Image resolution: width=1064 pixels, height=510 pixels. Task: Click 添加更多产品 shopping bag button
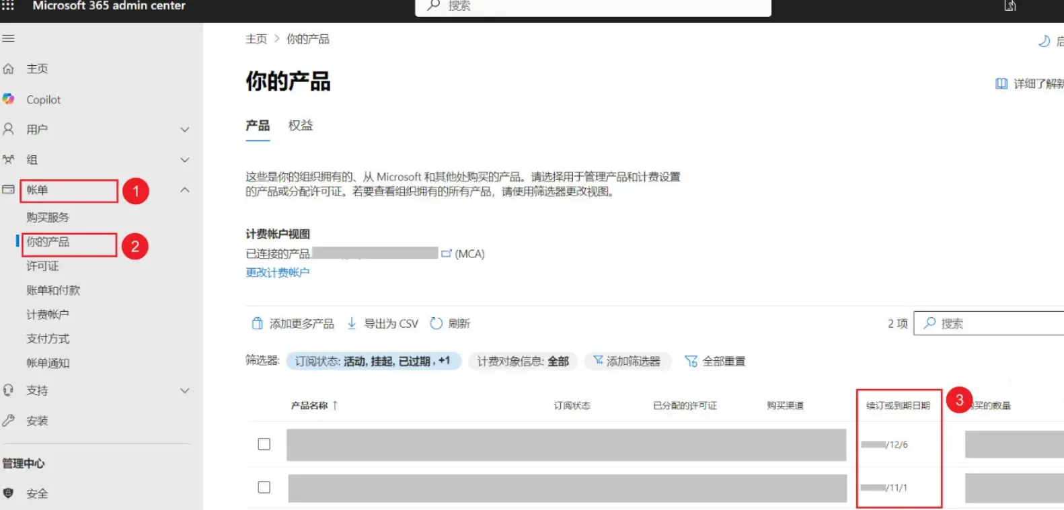[293, 323]
